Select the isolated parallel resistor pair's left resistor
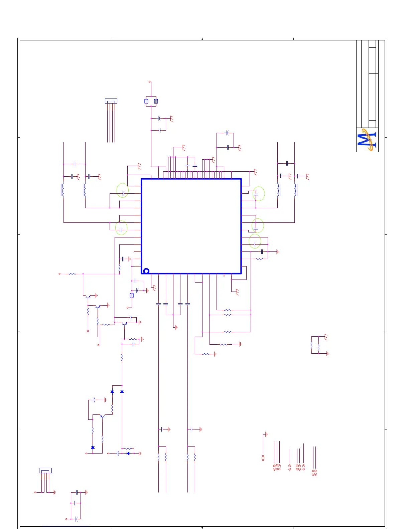Screen dimensions: 409x529 click(311, 345)
